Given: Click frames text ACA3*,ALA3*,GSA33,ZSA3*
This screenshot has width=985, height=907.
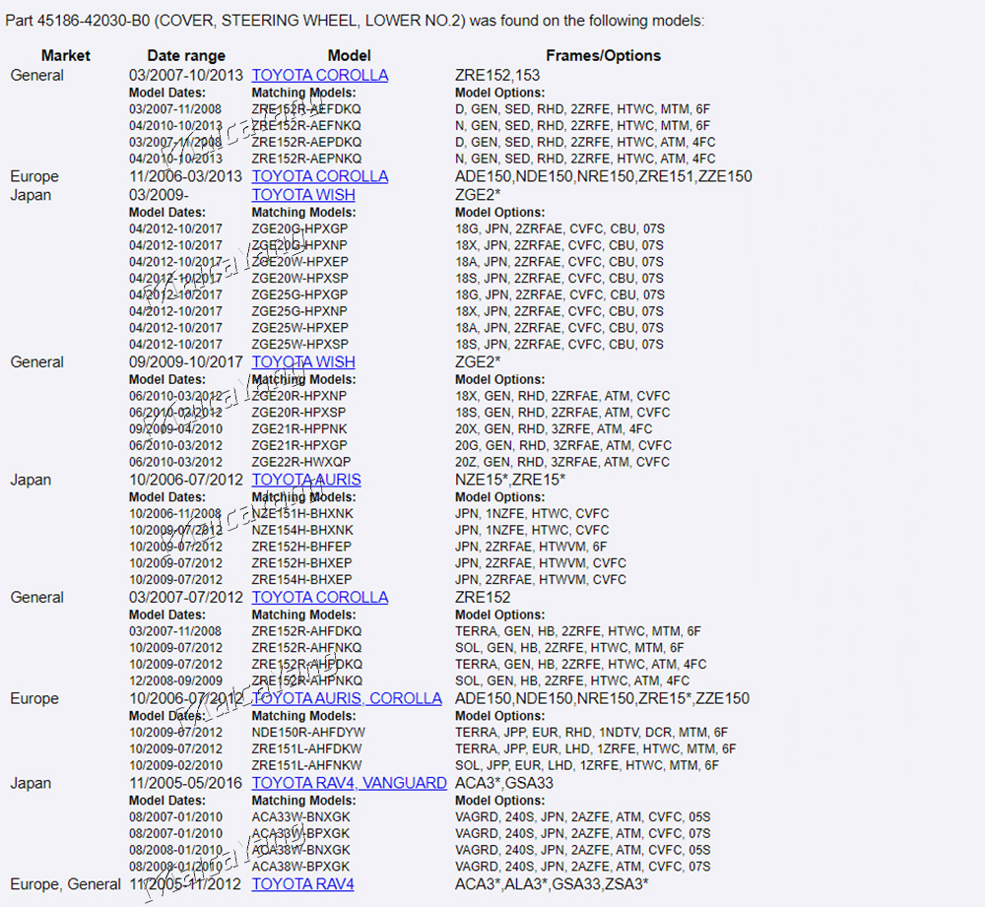Looking at the screenshot, I should [x=552, y=884].
